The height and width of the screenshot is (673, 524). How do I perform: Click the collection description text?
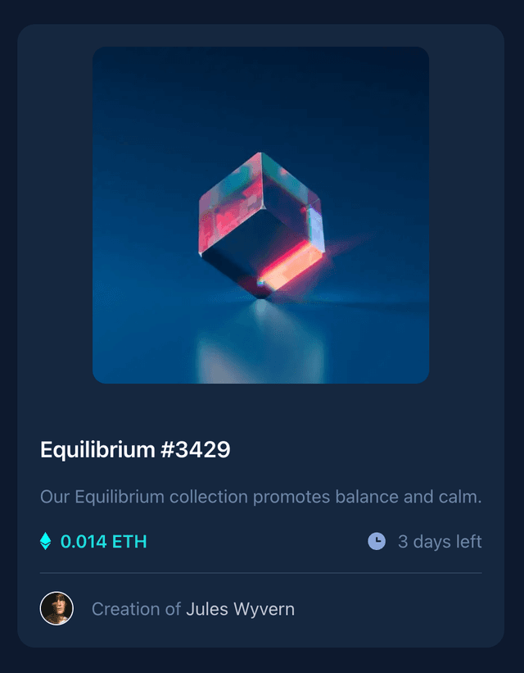(260, 497)
